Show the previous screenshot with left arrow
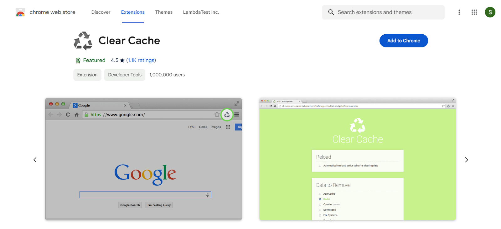The width and height of the screenshot is (501, 229). tap(35, 160)
